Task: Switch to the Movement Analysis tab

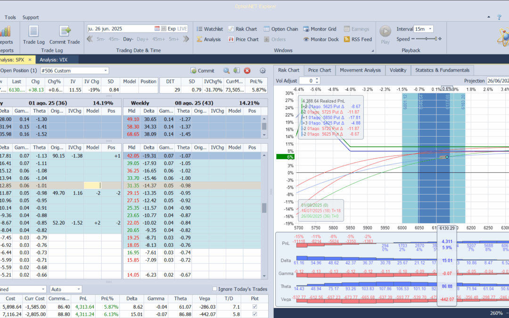Action: (x=361, y=70)
